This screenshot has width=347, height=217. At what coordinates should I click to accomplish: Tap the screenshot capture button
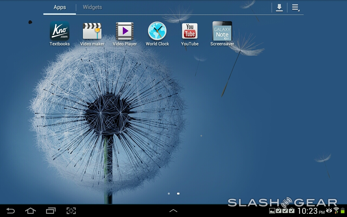pyautogui.click(x=71, y=211)
